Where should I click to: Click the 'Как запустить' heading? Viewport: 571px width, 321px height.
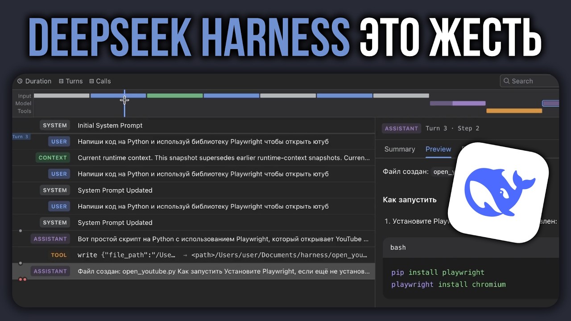click(410, 200)
